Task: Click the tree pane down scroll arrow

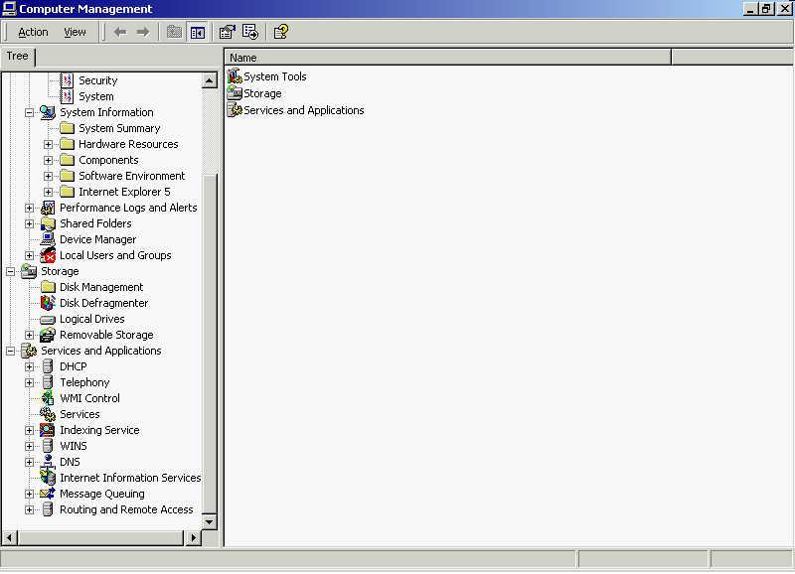Action: (x=210, y=521)
